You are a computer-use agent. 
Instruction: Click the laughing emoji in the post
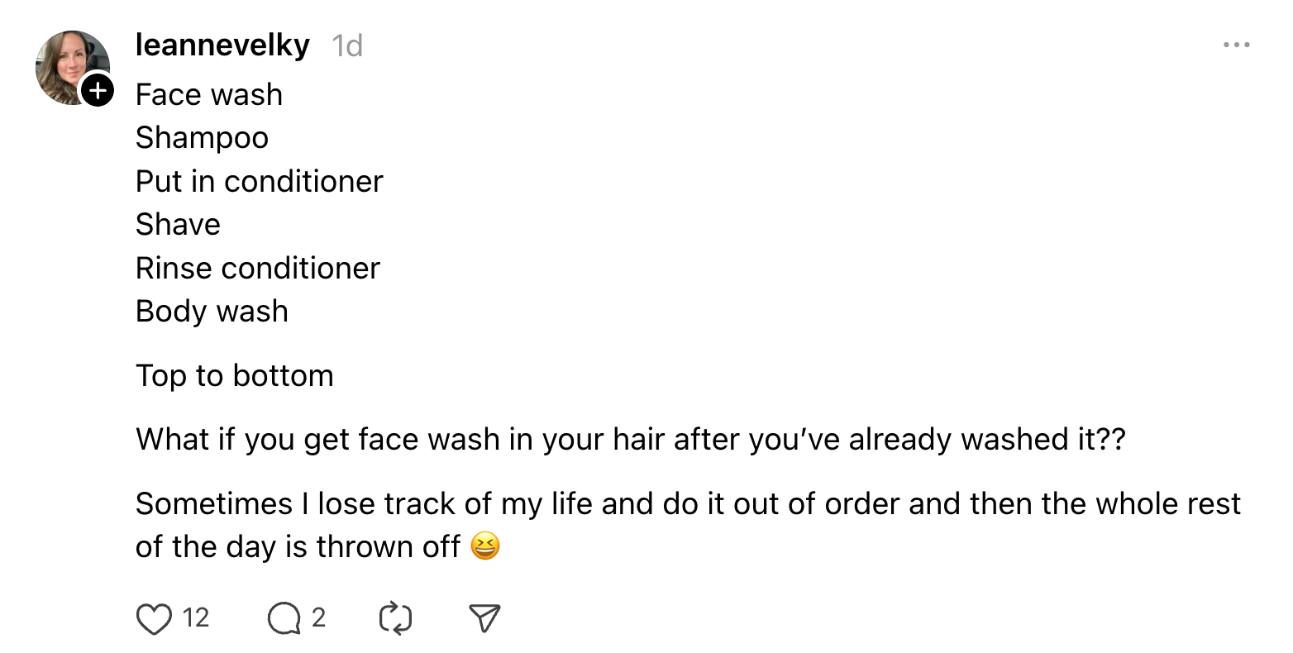click(x=485, y=546)
